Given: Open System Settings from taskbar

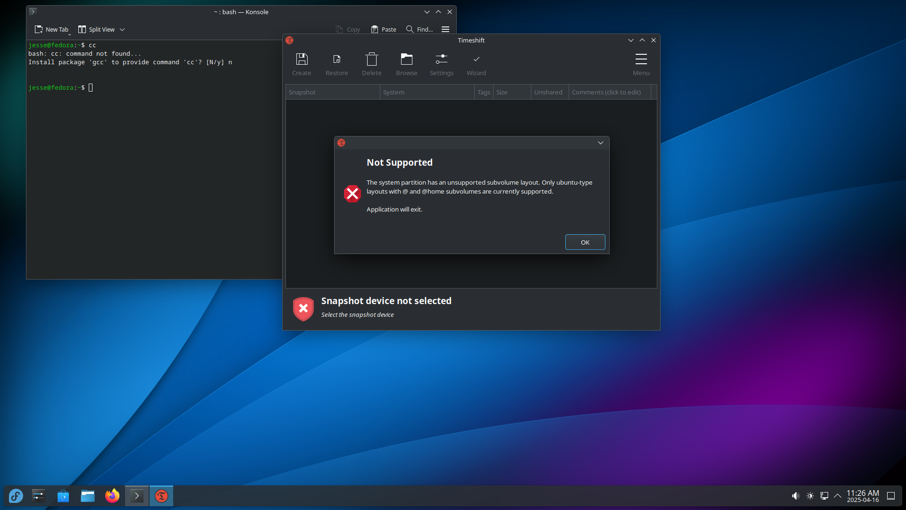Looking at the screenshot, I should 39,496.
